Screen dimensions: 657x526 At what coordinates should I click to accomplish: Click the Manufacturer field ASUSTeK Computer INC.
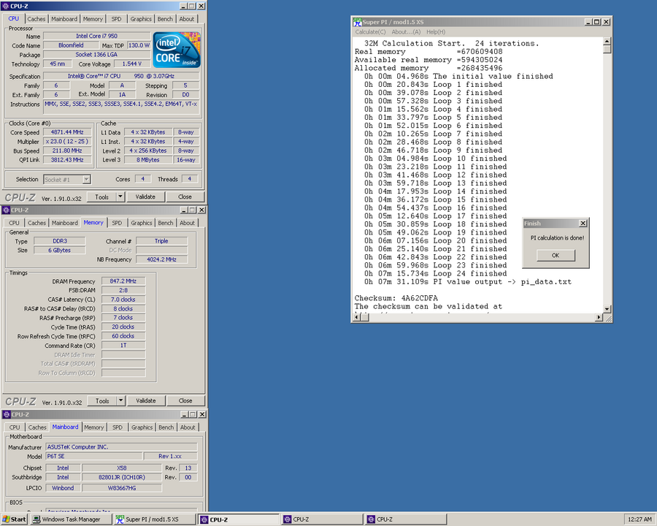click(x=121, y=446)
